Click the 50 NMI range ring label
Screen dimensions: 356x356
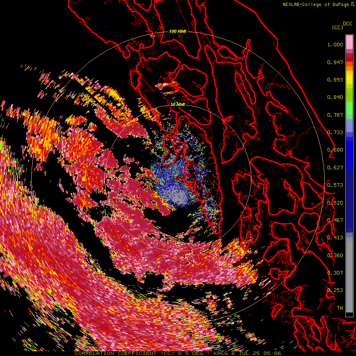coord(178,104)
